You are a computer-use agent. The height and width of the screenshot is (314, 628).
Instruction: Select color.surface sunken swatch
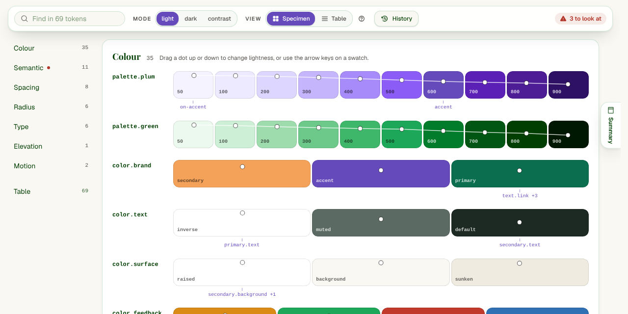520,272
